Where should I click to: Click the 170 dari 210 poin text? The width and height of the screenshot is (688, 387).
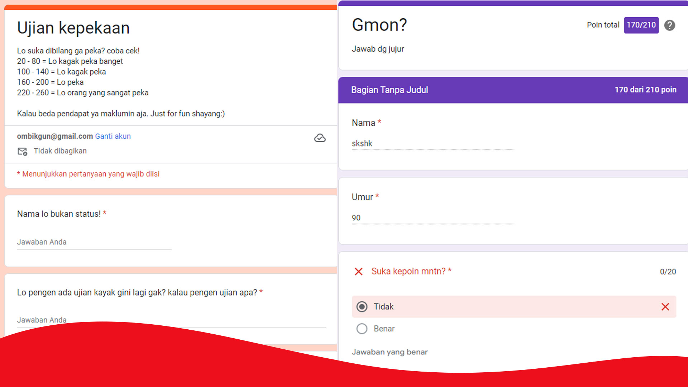645,90
